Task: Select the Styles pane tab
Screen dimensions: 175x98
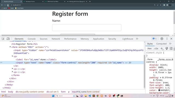Action: 150,44
